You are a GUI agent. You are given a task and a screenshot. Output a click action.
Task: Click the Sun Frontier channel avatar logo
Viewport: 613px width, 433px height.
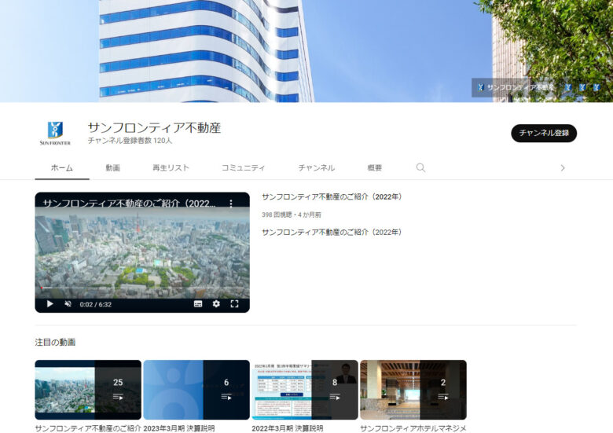pos(55,133)
